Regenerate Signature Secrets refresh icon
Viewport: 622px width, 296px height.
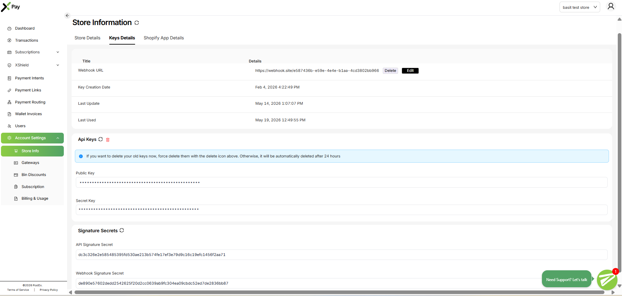tap(122, 230)
